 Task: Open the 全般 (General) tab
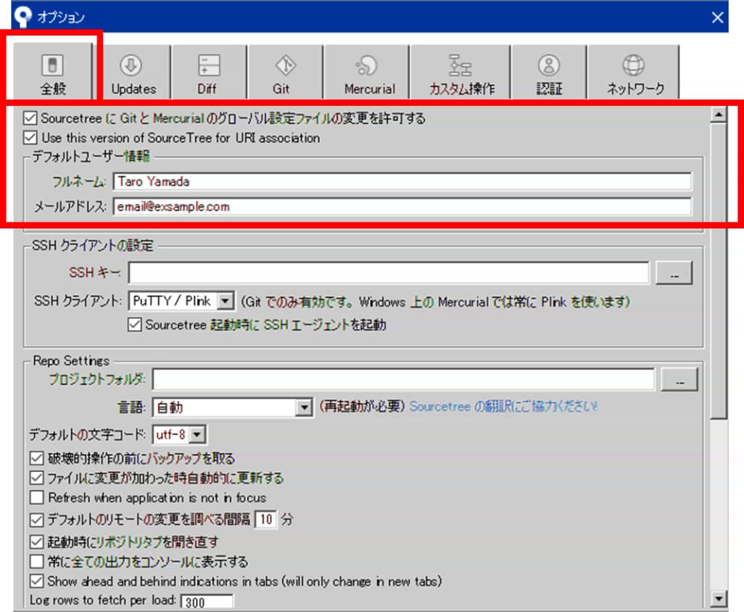click(x=53, y=72)
